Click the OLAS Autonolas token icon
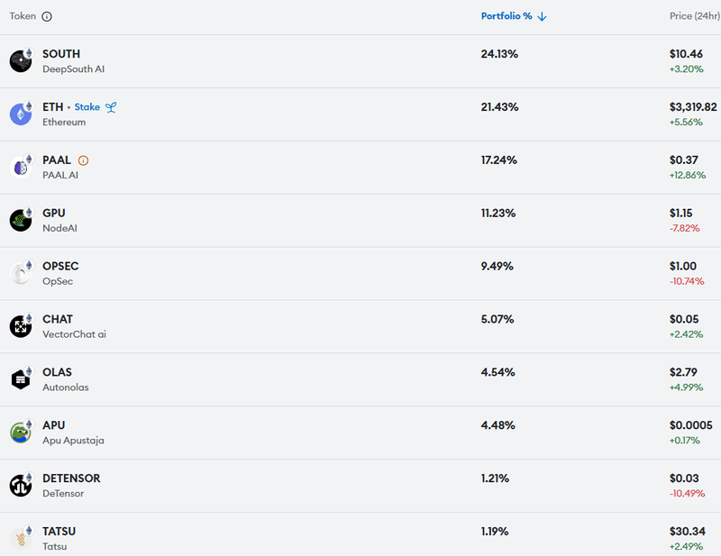The width and height of the screenshot is (721, 556). click(x=21, y=379)
